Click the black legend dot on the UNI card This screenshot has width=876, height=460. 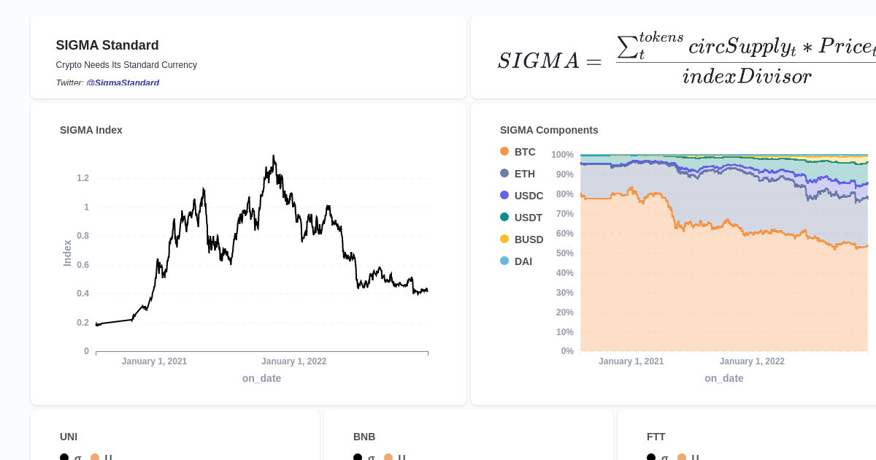(x=64, y=456)
